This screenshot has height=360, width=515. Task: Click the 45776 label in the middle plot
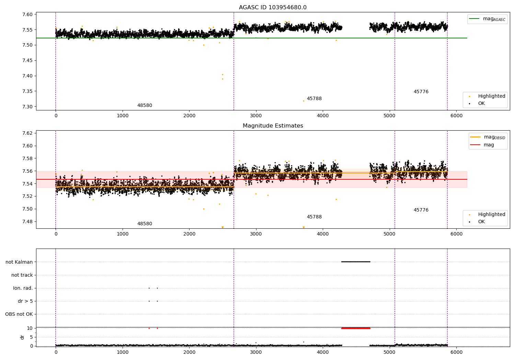click(x=421, y=210)
